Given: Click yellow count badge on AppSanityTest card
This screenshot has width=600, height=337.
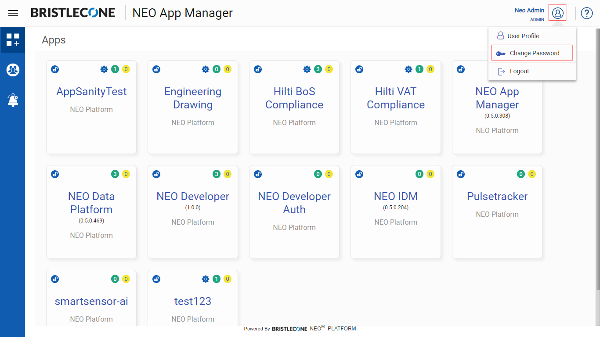Looking at the screenshot, I should (x=126, y=69).
